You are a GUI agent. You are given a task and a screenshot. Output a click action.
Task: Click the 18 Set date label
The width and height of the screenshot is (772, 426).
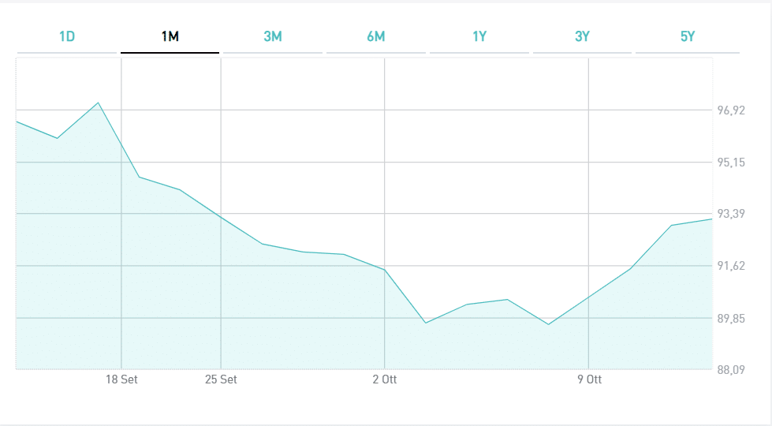tap(121, 379)
